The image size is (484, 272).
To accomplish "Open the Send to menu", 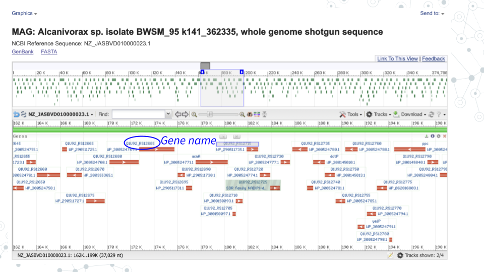I will coord(432,13).
